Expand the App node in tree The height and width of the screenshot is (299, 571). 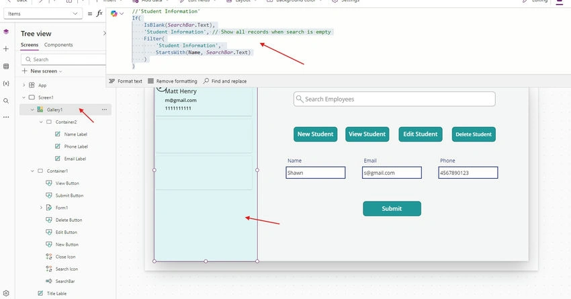[x=24, y=85]
